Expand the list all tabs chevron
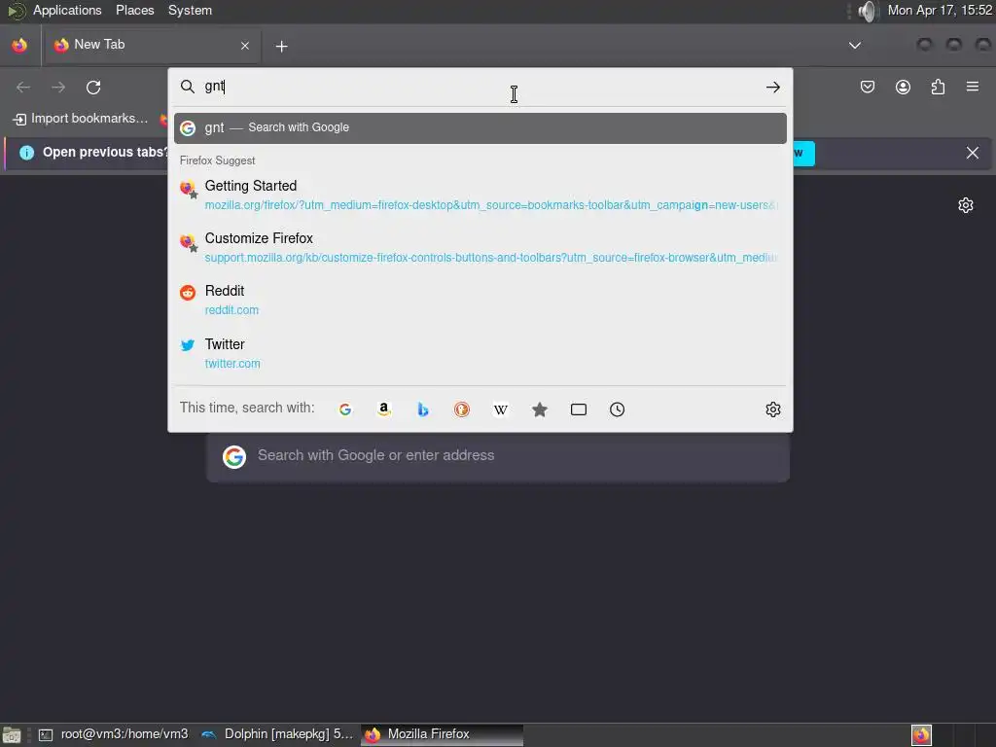996x747 pixels. (x=855, y=46)
